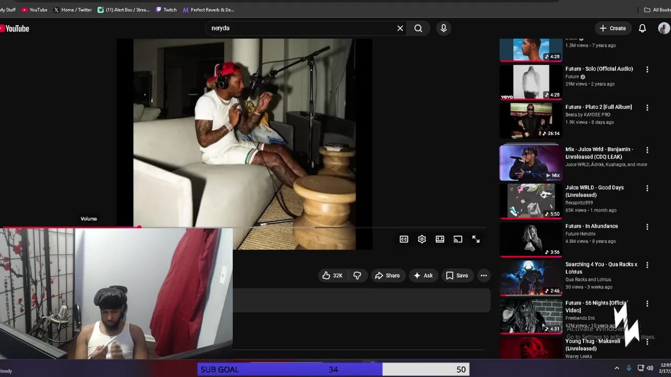Screen dimensions: 671x377
Task: Click the YouTube logo in the header
Action: (x=15, y=29)
